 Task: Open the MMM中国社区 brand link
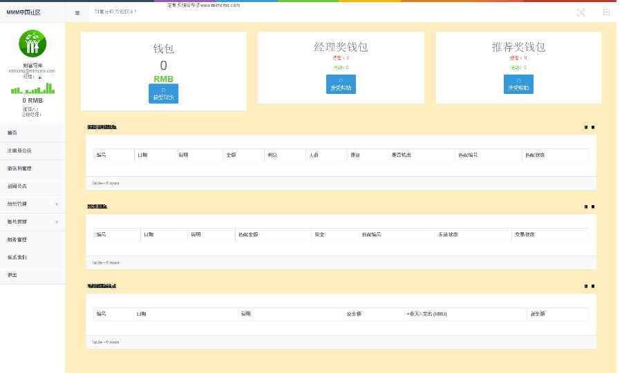(23, 12)
